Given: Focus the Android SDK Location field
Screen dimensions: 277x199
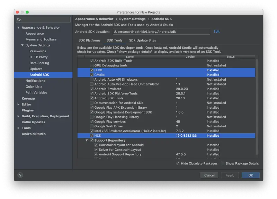Looking at the screenshot, I should pos(161,32).
